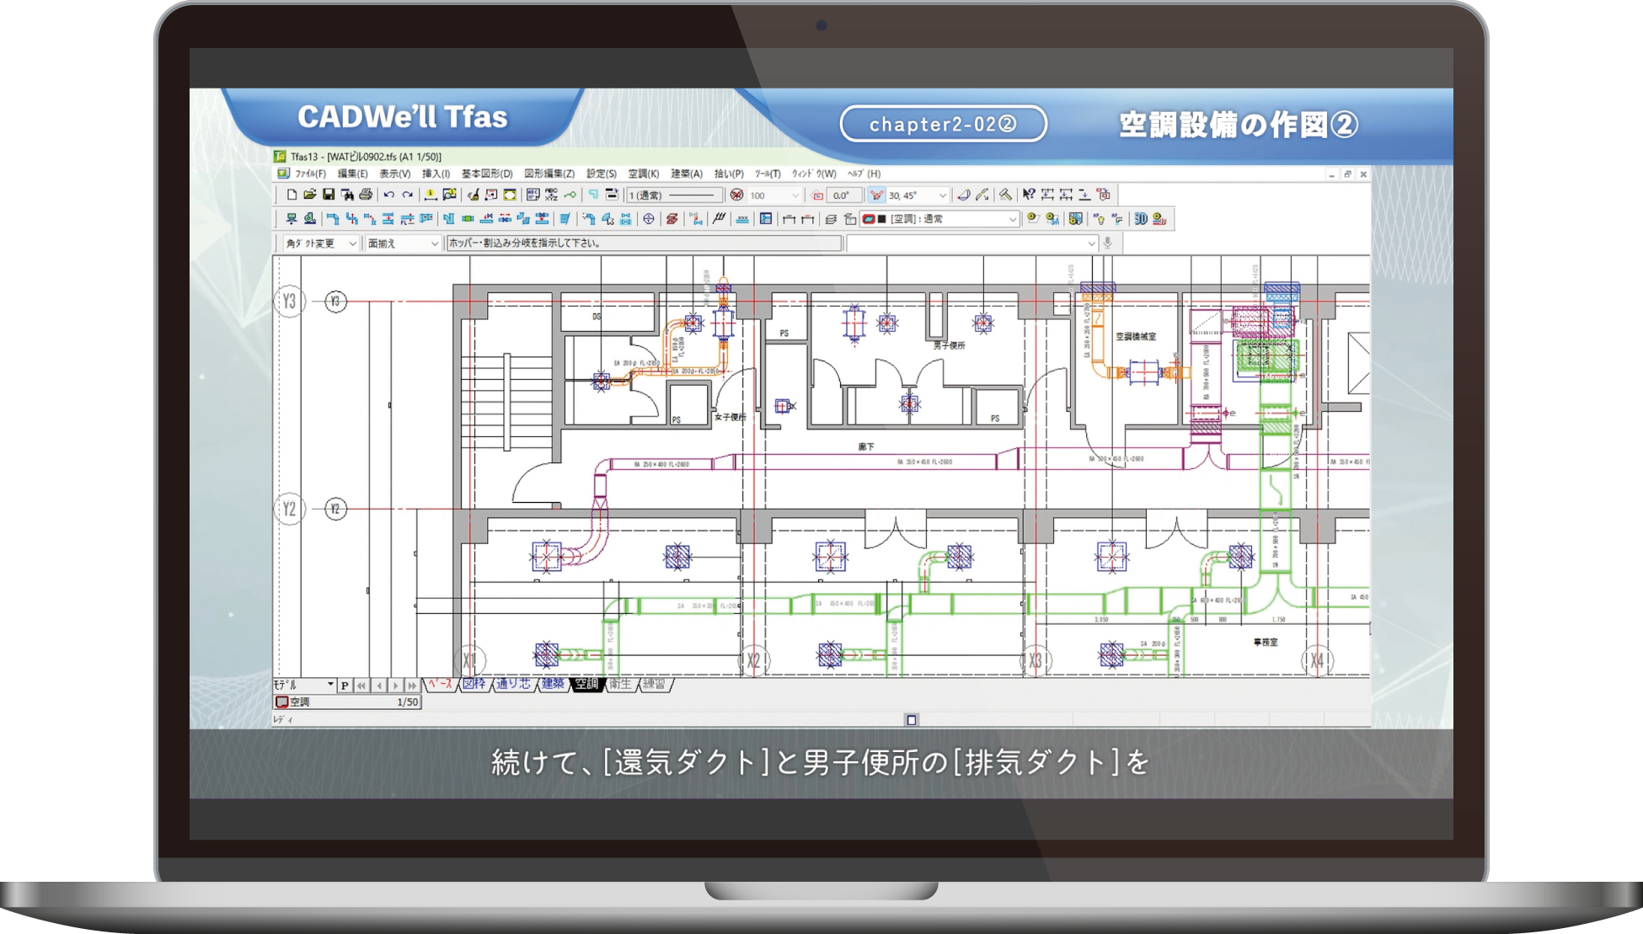Expand the 角ダクト変更 dropdown
The image size is (1643, 934).
(352, 243)
